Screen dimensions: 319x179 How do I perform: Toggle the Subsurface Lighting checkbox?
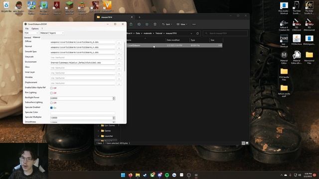point(51,103)
